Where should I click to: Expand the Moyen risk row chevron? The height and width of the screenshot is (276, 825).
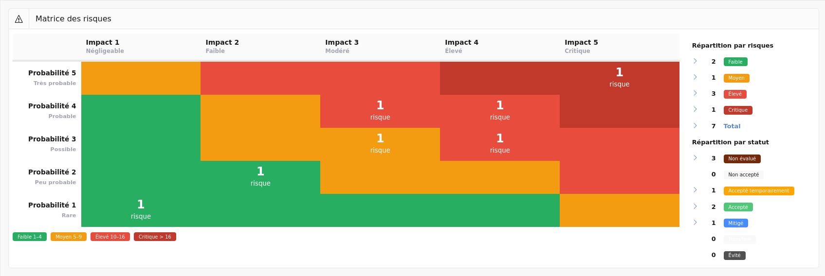click(x=695, y=77)
